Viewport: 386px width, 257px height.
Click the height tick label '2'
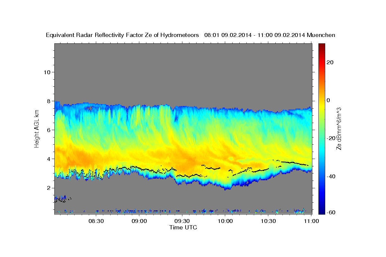49,188
